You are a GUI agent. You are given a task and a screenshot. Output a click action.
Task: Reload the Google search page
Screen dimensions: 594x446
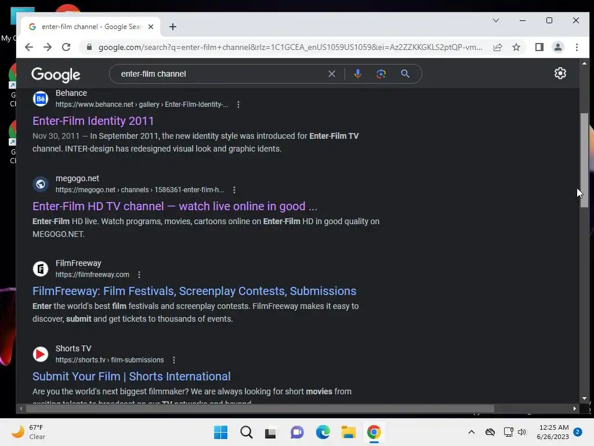point(66,47)
